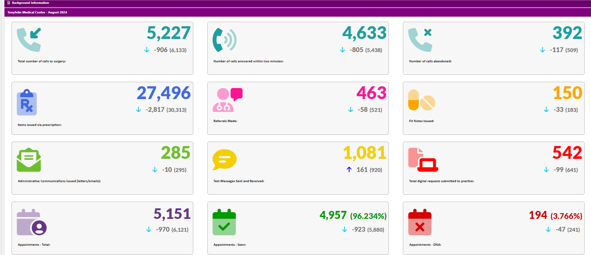Click the up arrow beside 161
Image resolution: width=591 pixels, height=255 pixels.
click(349, 169)
